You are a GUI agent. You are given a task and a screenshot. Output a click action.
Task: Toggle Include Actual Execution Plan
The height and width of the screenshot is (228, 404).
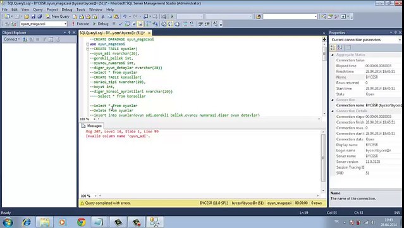[149, 24]
